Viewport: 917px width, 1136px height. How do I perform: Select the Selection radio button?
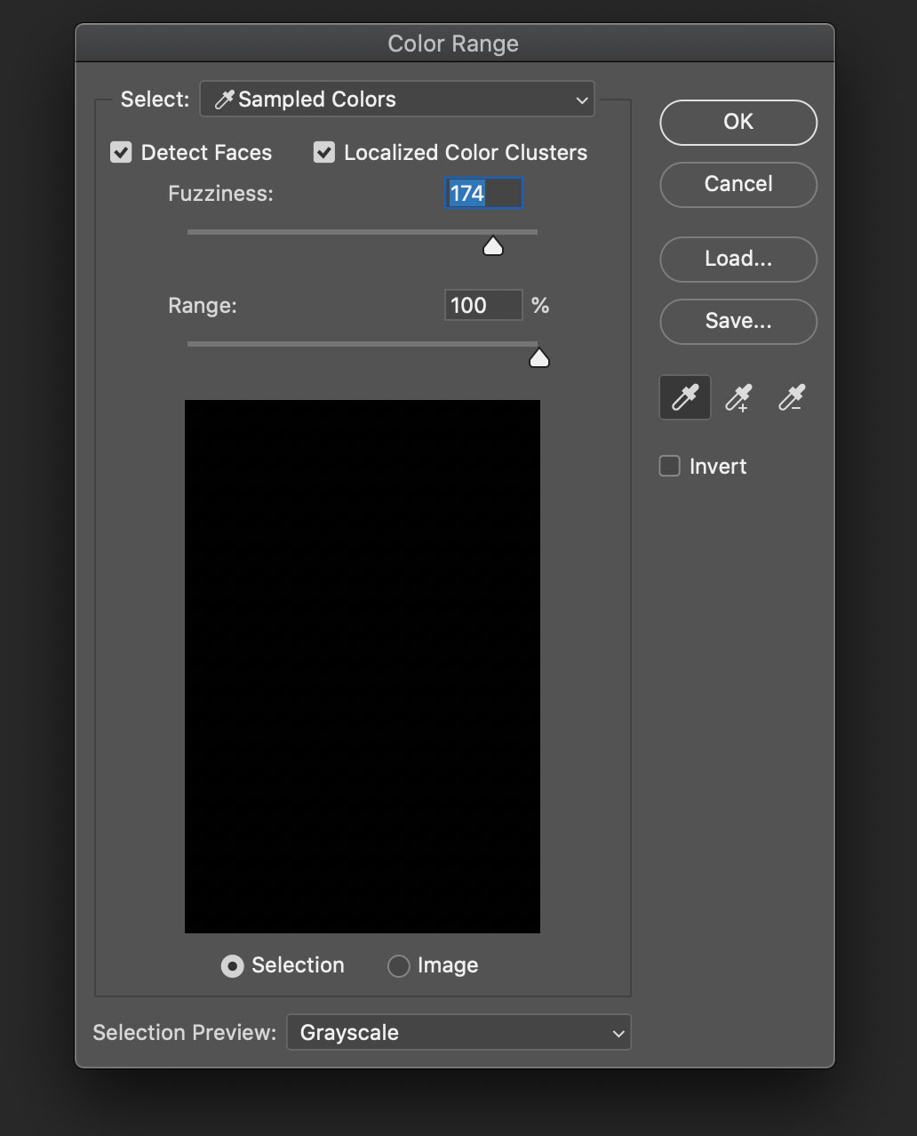[x=232, y=965]
